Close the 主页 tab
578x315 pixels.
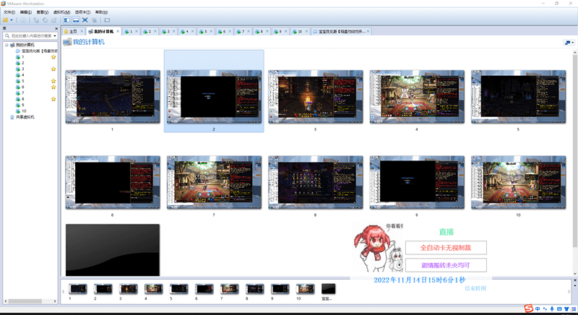(82, 32)
